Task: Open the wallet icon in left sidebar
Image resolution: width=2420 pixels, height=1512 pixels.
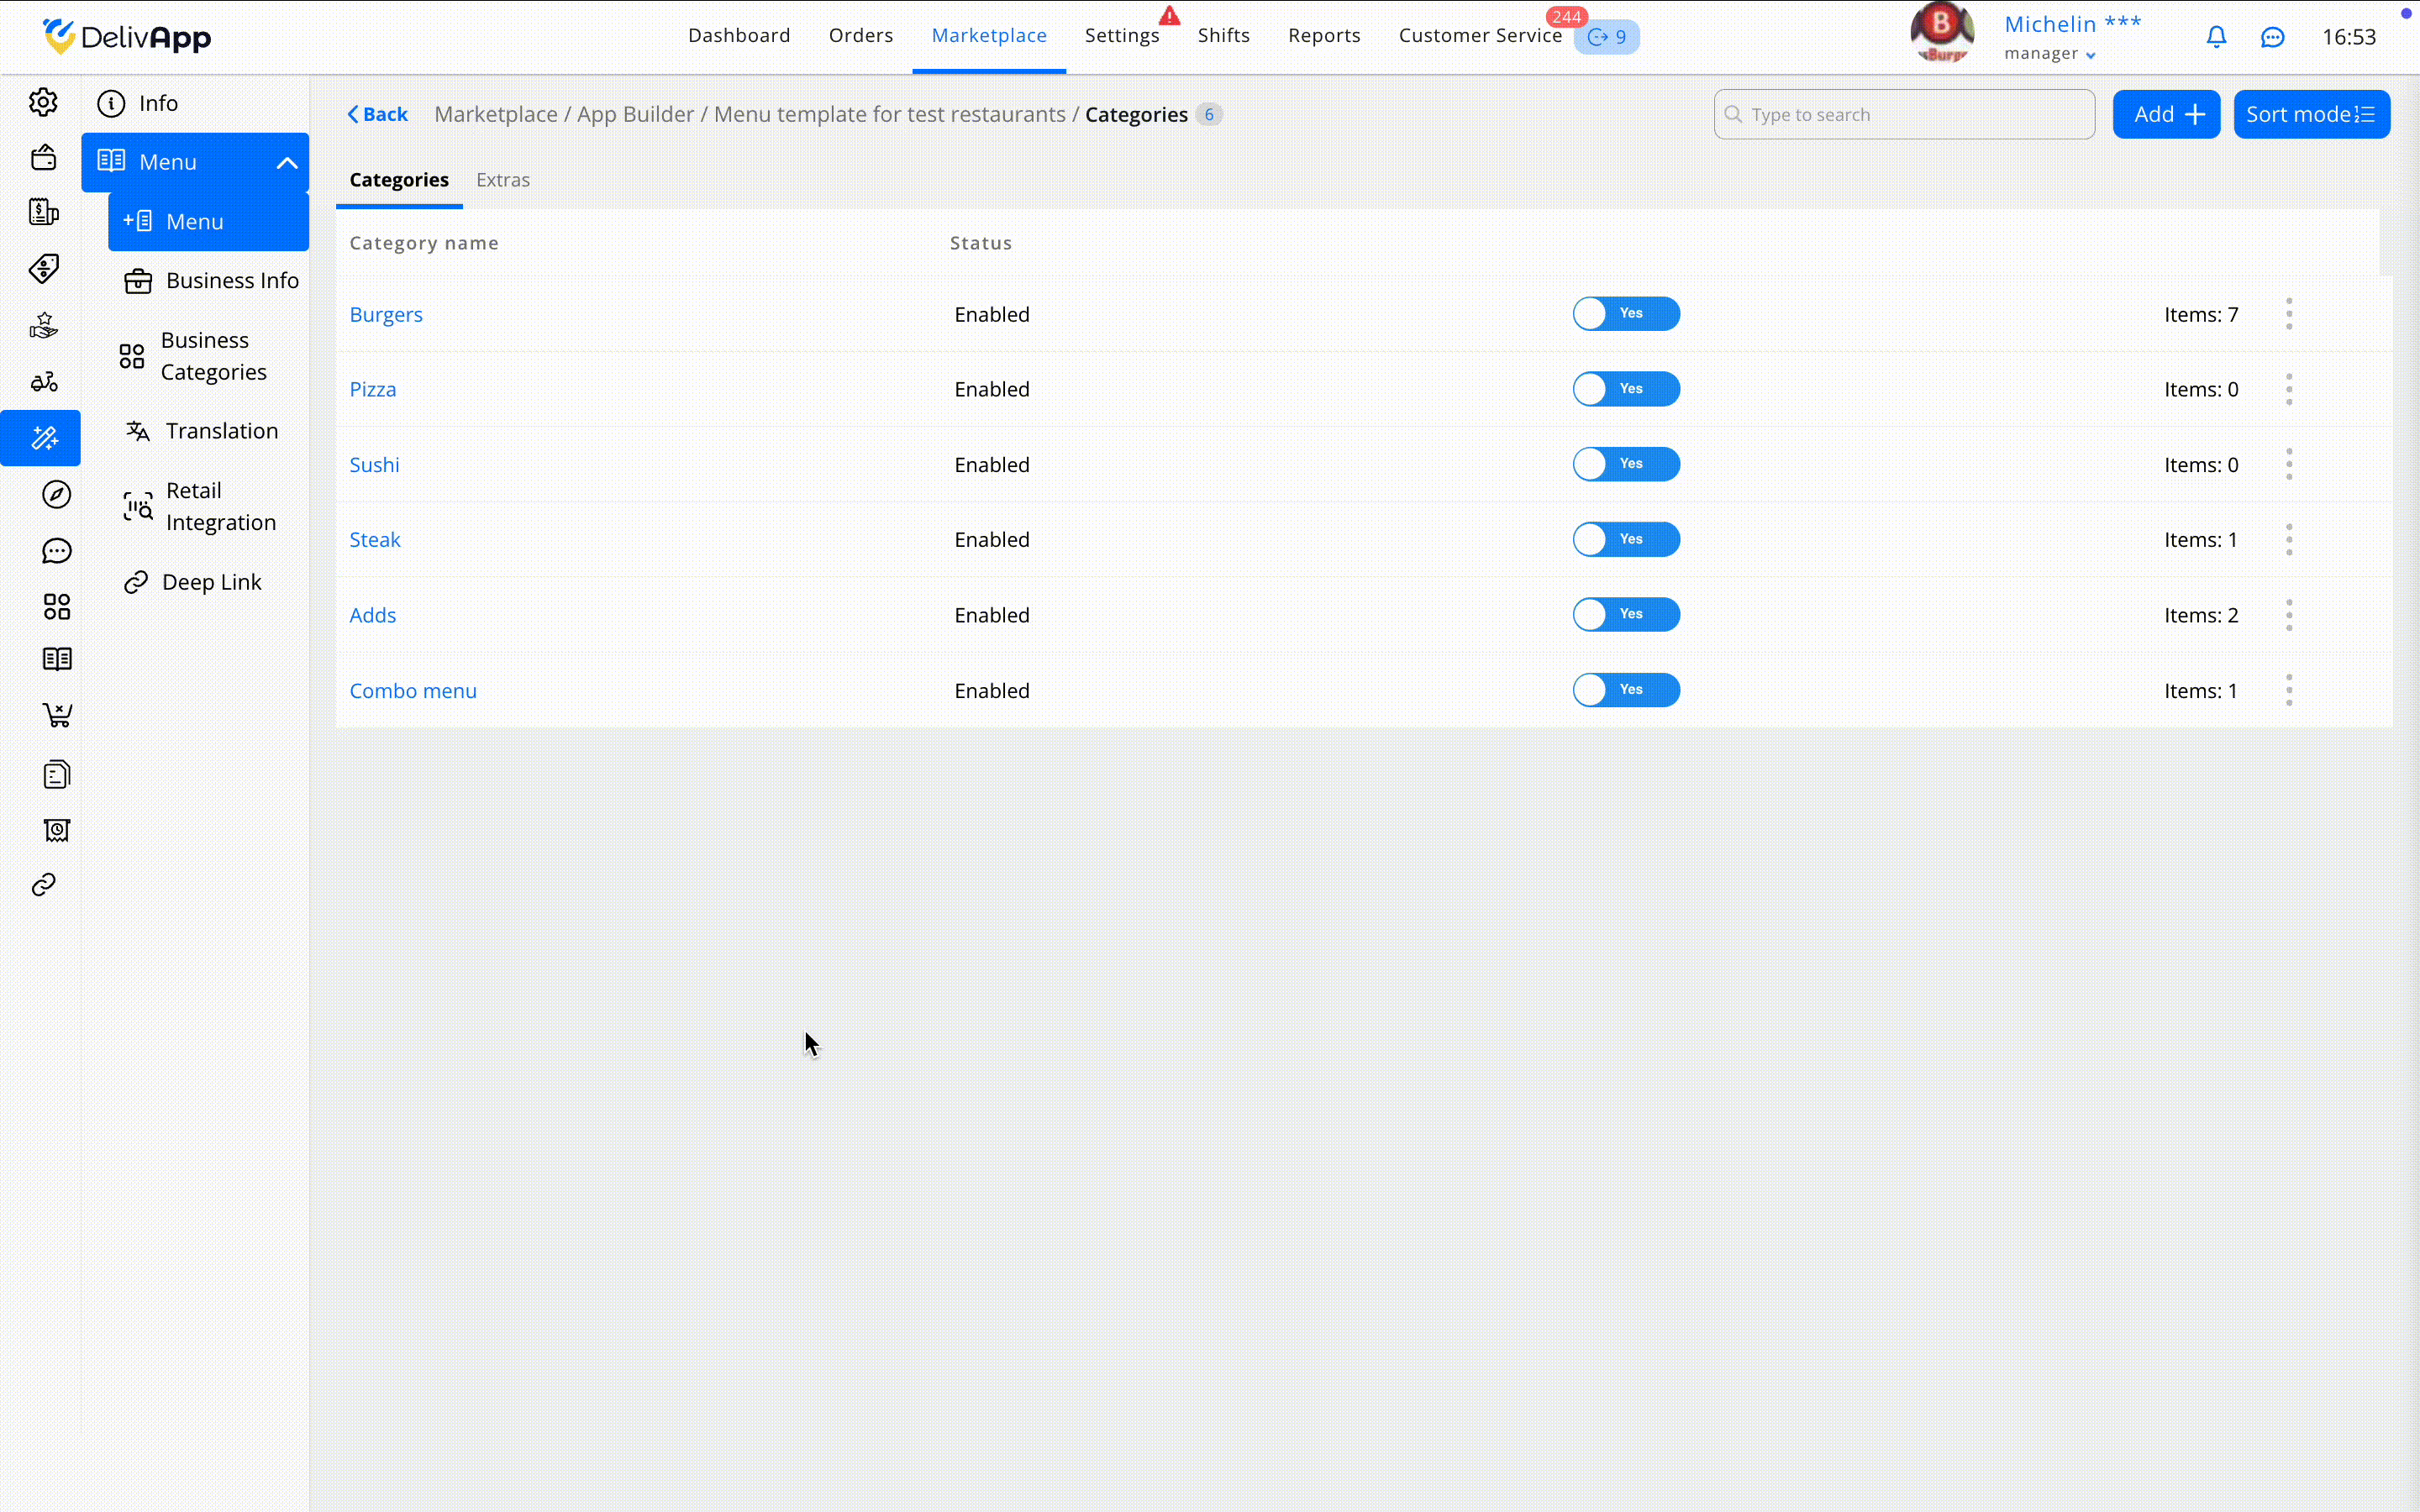Action: 43,157
